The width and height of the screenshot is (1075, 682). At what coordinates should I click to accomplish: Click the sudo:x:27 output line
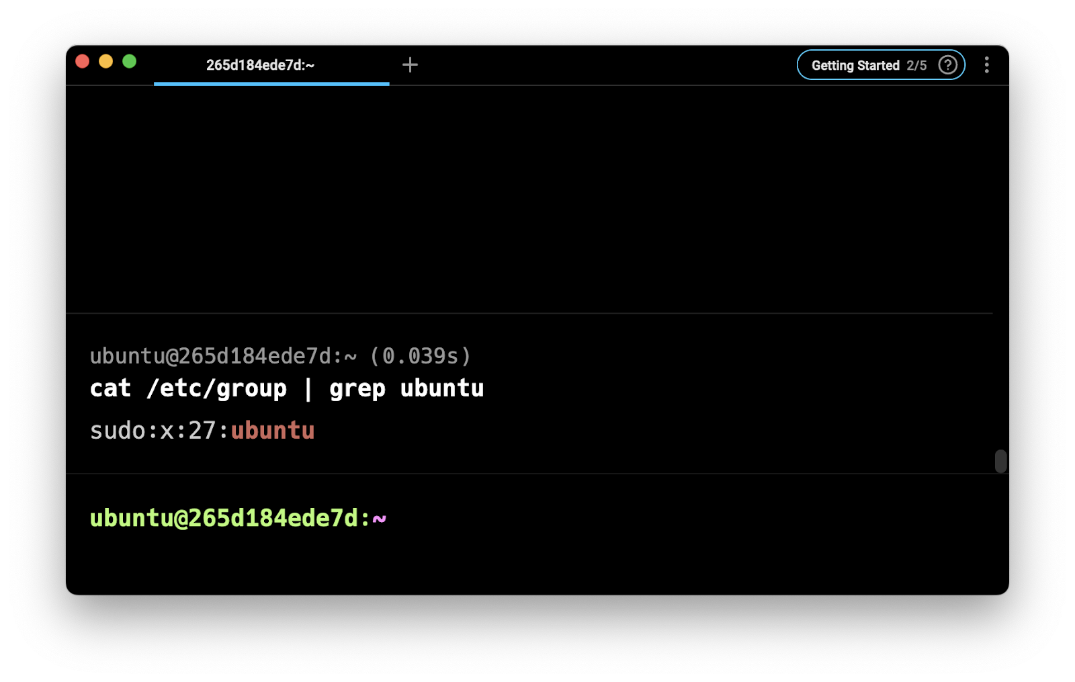[x=159, y=431]
